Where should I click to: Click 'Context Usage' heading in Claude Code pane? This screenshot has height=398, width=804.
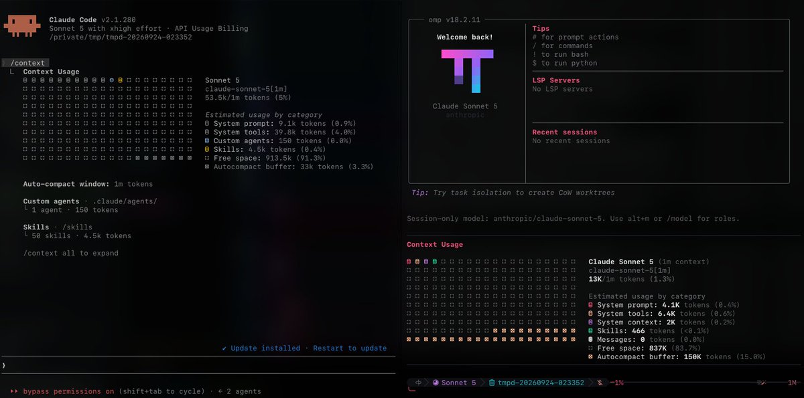coord(51,72)
